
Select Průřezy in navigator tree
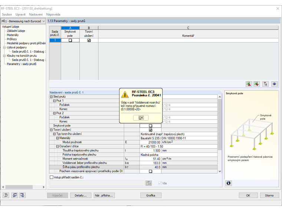12,39
